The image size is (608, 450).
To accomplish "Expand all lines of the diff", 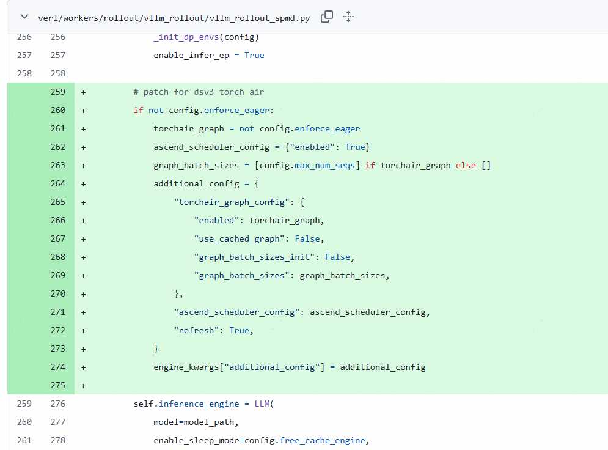I will [x=348, y=17].
